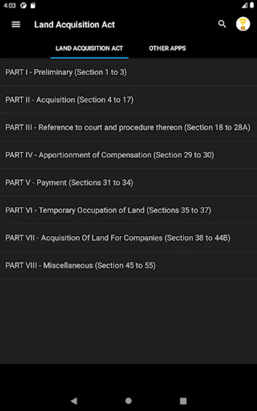Viewport: 257px width, 411px height.
Task: Tap the SD card status bar icon
Action: 33,5
